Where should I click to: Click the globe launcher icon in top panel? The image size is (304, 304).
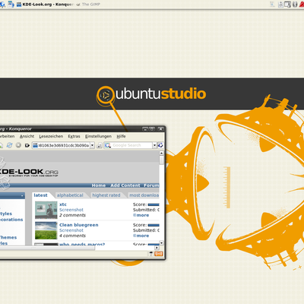pos(2,5)
